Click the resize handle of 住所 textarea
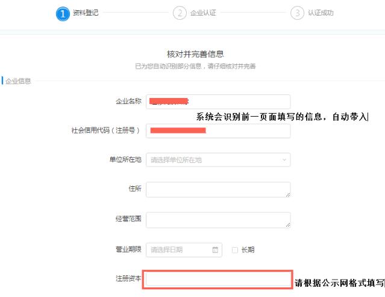The width and height of the screenshot is (385, 297). [x=287, y=194]
